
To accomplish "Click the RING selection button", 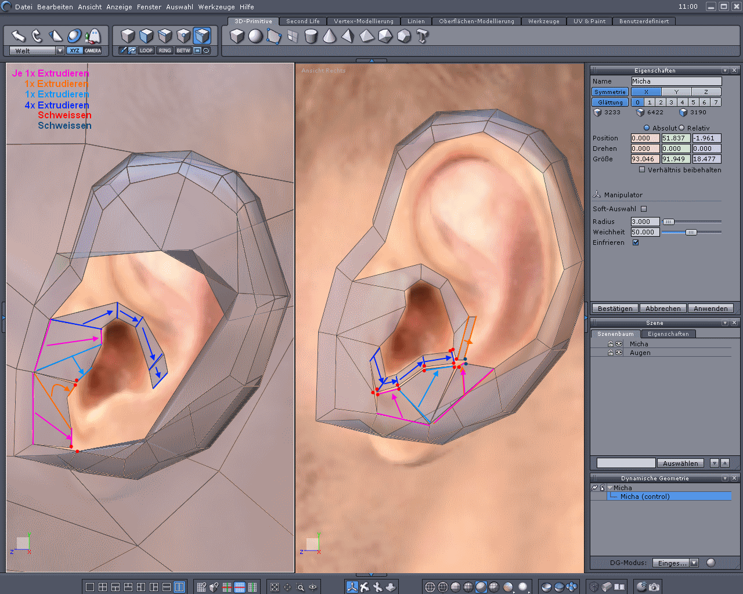I will [165, 50].
